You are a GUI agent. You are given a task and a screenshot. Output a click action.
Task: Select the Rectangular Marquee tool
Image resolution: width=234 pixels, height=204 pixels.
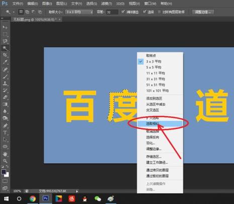(5, 34)
